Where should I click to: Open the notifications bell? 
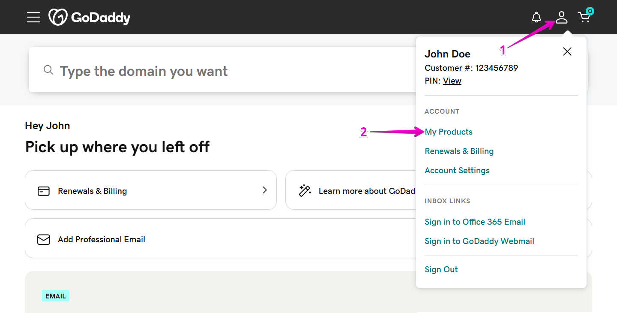pyautogui.click(x=536, y=18)
